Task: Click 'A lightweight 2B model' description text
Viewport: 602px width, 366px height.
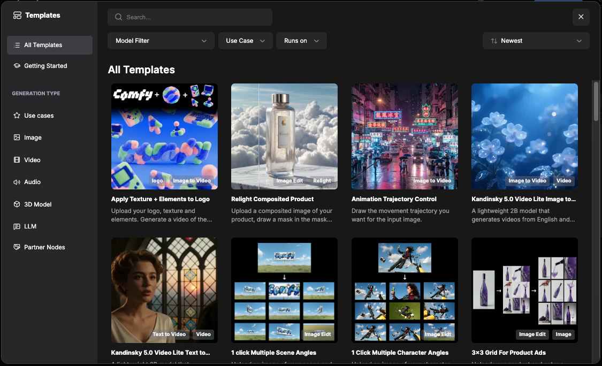Action: point(523,215)
